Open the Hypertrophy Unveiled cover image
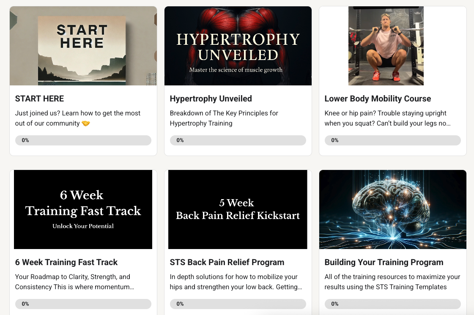474x315 pixels. [x=238, y=46]
